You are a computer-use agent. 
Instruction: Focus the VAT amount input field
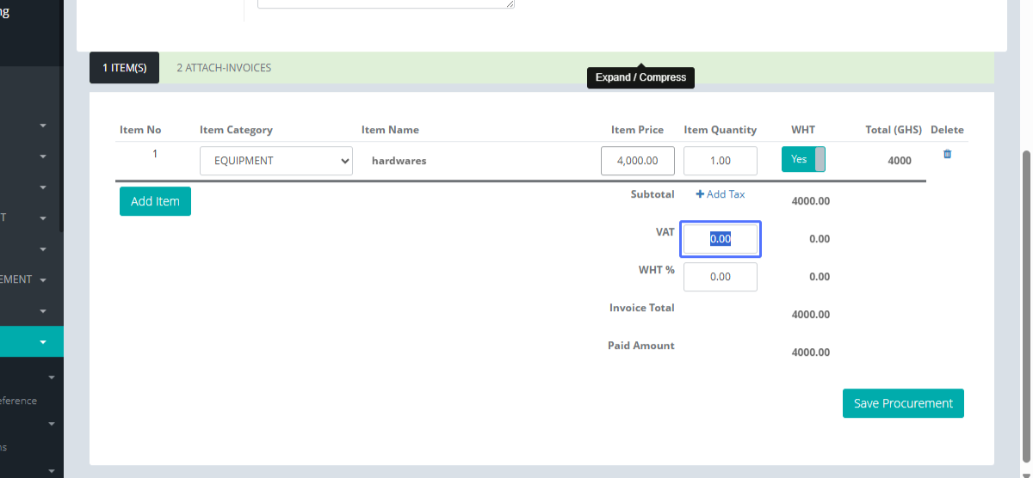[x=721, y=239]
